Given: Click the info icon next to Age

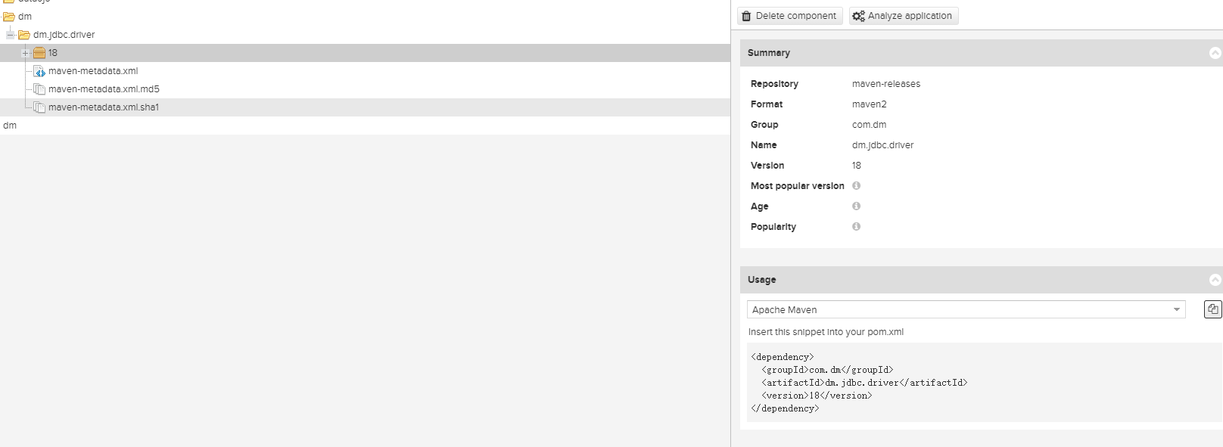Looking at the screenshot, I should click(856, 206).
